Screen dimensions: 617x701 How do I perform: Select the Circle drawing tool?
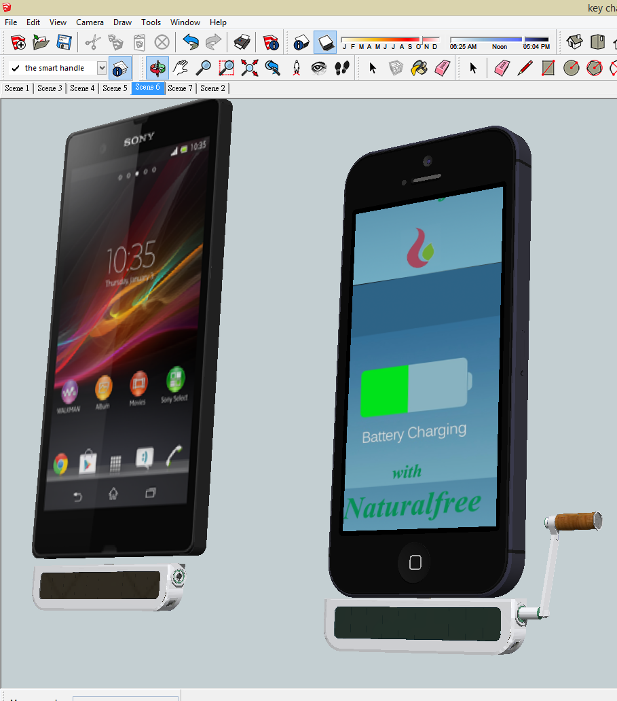coord(572,68)
